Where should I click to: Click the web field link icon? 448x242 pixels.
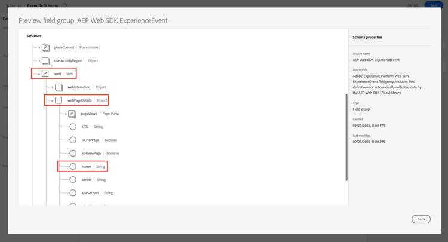click(45, 73)
